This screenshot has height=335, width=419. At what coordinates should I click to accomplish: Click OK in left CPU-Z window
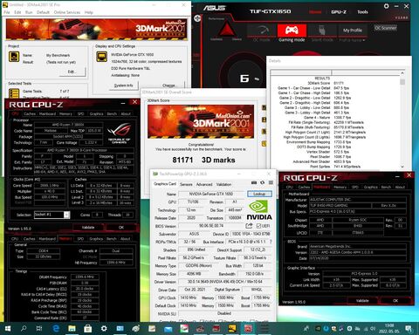(x=121, y=227)
